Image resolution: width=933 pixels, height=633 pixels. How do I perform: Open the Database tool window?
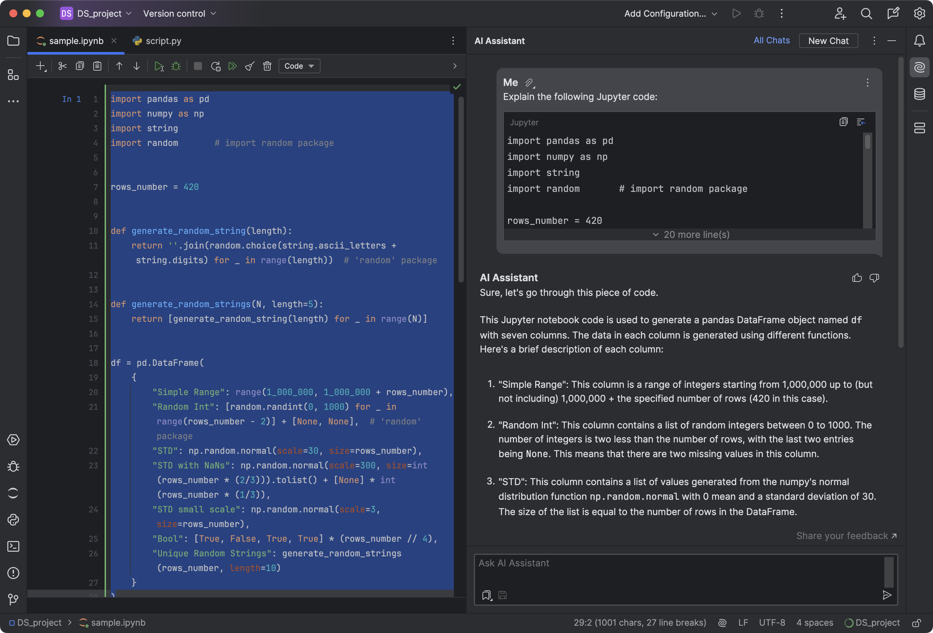tap(919, 94)
